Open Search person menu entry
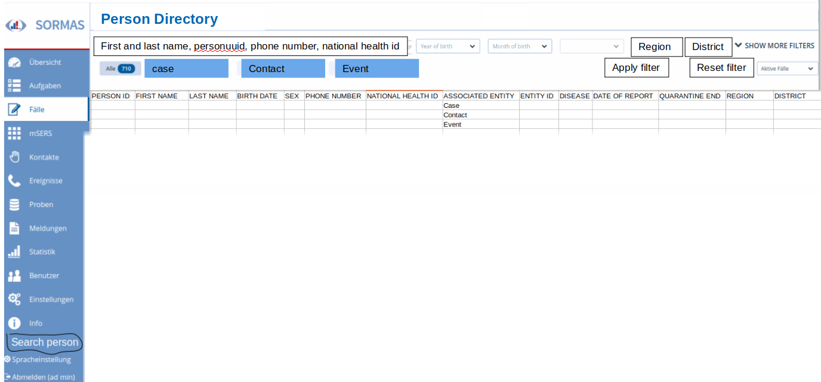821x382 pixels. click(45, 342)
